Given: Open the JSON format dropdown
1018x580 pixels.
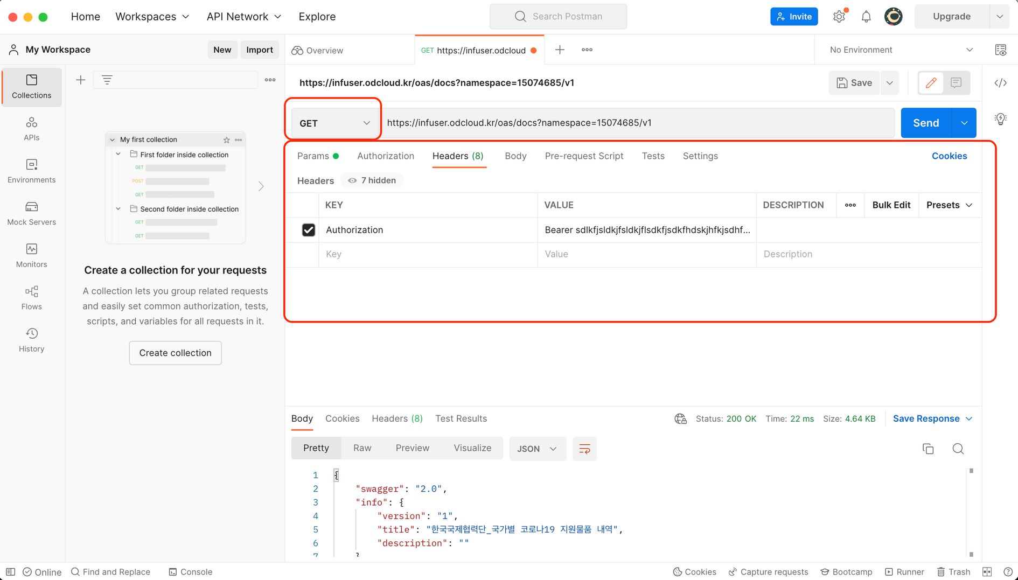Looking at the screenshot, I should tap(537, 449).
